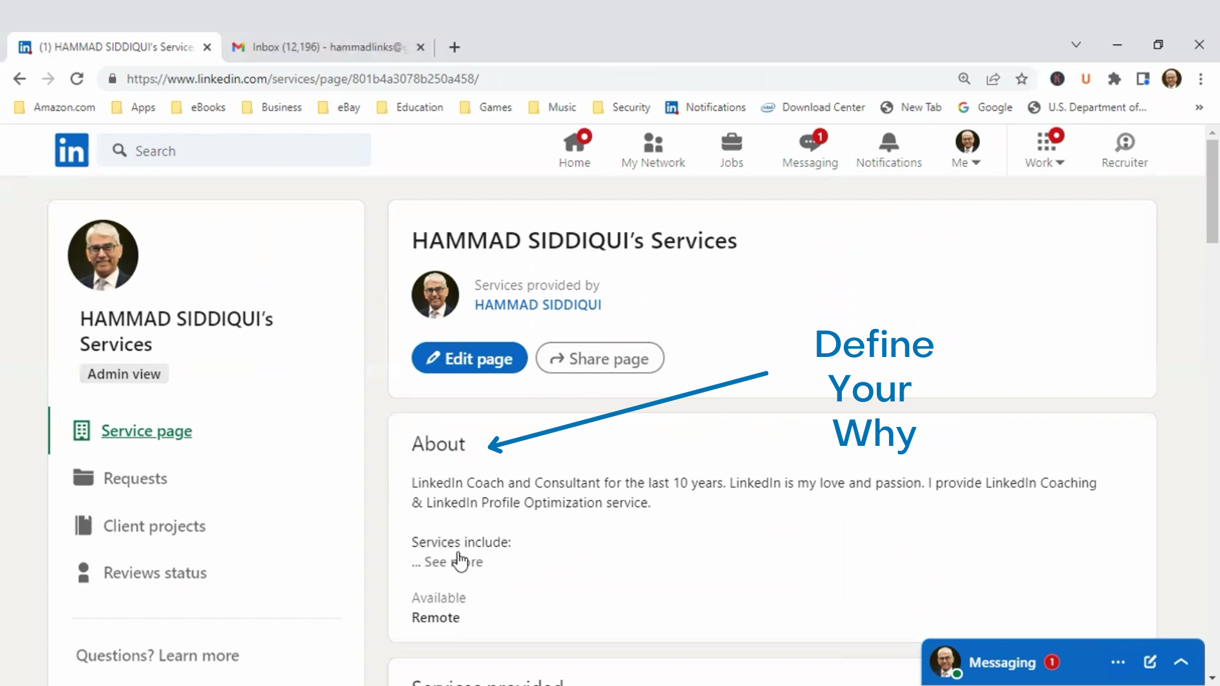1220x686 pixels.
Task: Click the LinkedIn logo in the header
Action: pos(72,150)
